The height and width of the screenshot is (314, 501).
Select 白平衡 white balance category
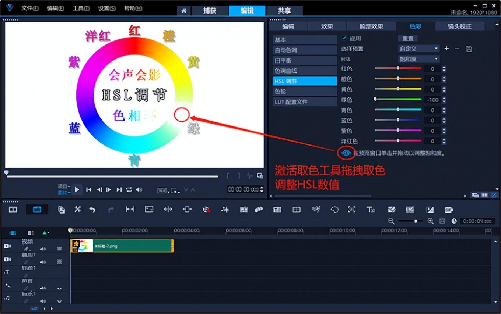click(x=305, y=60)
